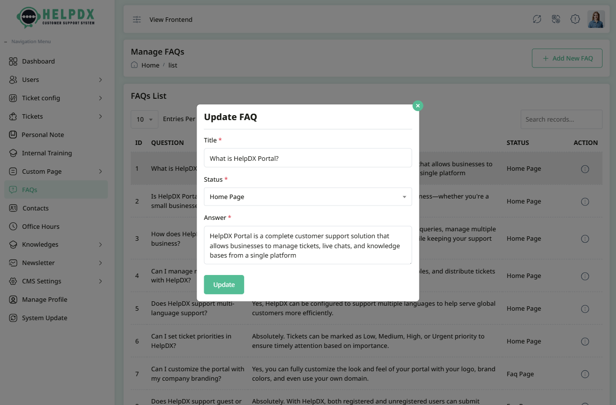This screenshot has height=405, width=616.
Task: Click 'Faq Page' status in row 7
Action: [520, 374]
